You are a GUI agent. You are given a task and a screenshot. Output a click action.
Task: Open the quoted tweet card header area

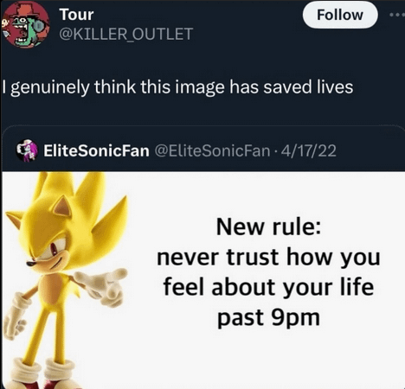tap(203, 150)
